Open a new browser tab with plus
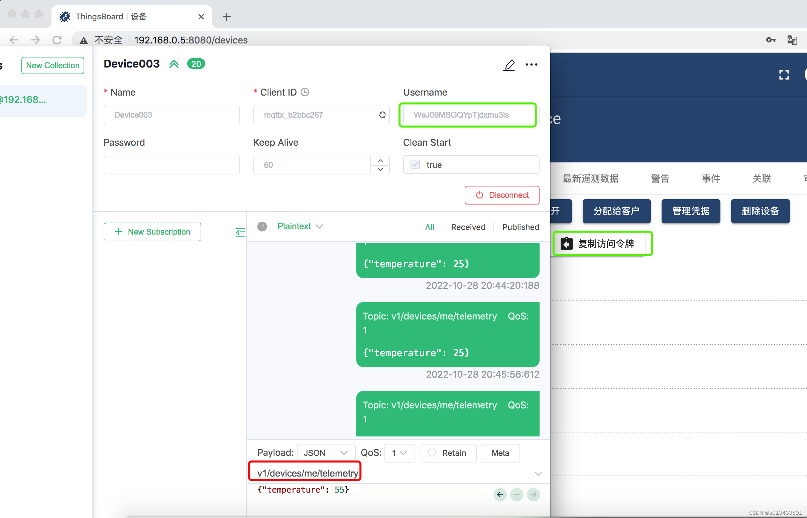Screen dimensions: 807x518 click(227, 16)
